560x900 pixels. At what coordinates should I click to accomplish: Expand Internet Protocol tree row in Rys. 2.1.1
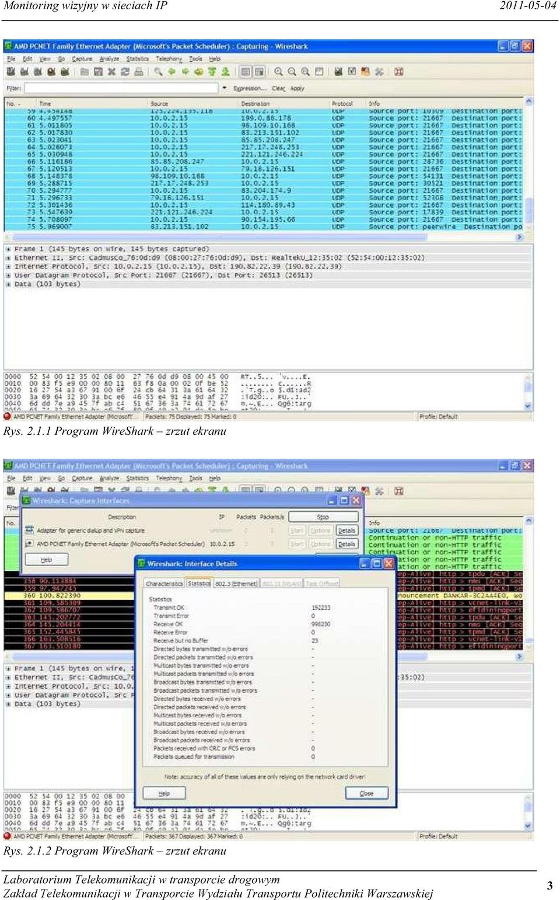8,266
